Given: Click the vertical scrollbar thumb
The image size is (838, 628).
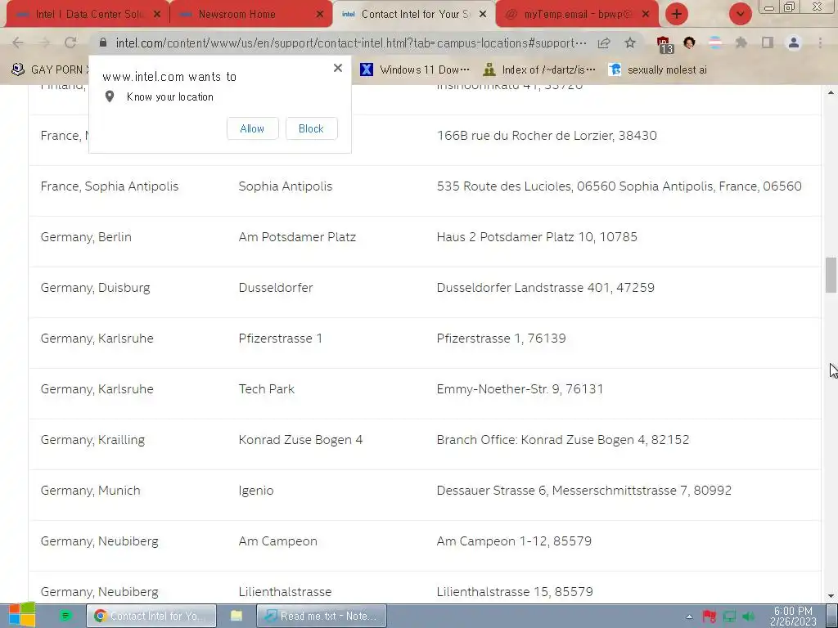Looking at the screenshot, I should tap(831, 275).
